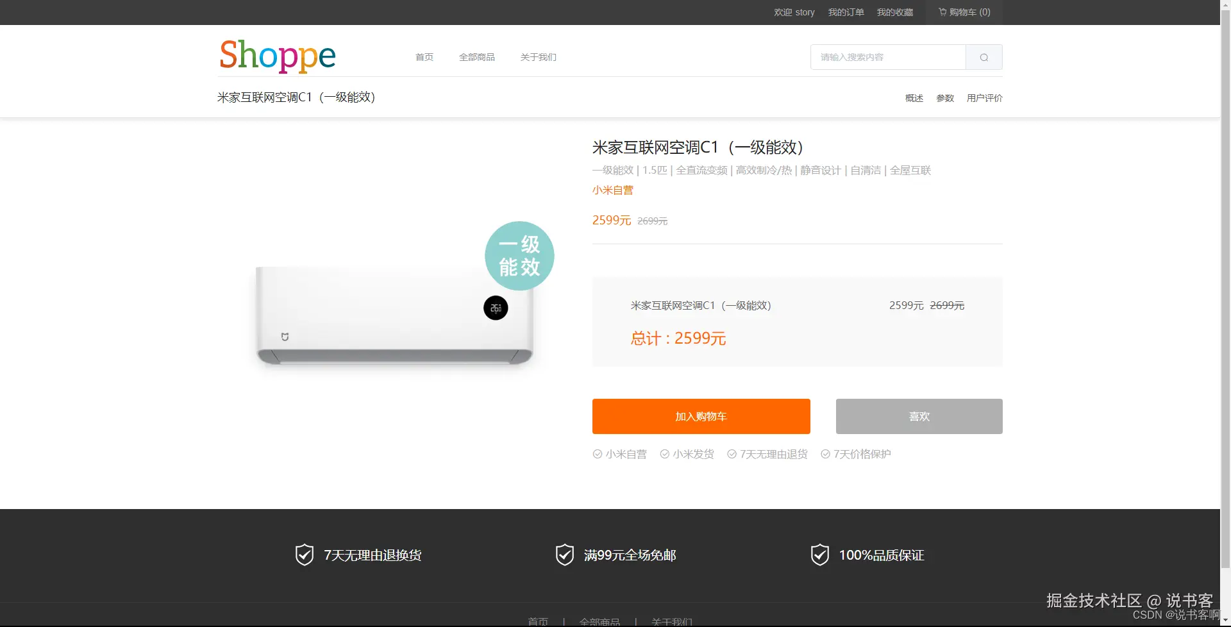Click the shield icon next to 7天无理由退换货
The width and height of the screenshot is (1231, 627).
[x=304, y=555]
